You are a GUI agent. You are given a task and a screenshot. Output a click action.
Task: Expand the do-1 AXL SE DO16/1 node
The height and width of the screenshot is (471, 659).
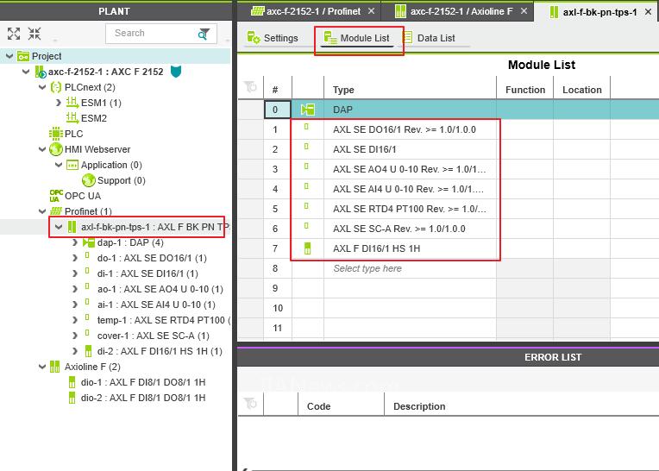point(75,258)
